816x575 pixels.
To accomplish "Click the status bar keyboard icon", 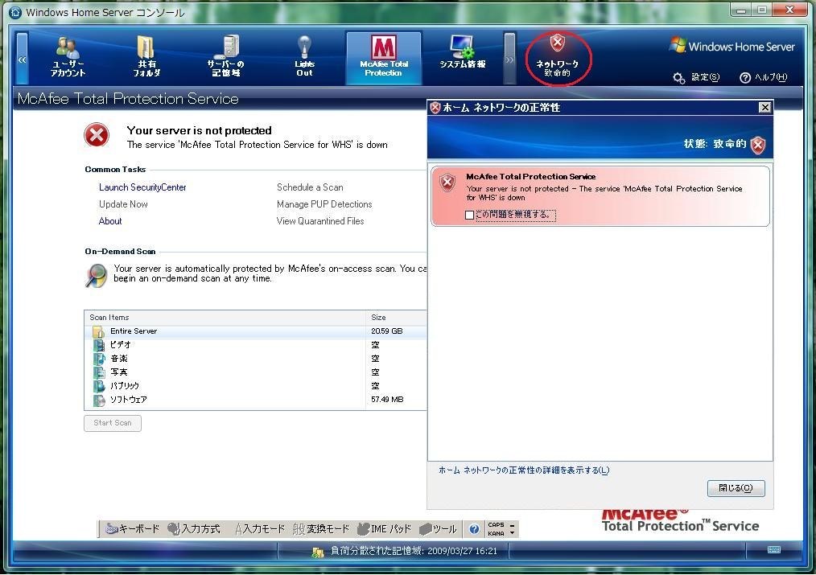I will [x=774, y=550].
